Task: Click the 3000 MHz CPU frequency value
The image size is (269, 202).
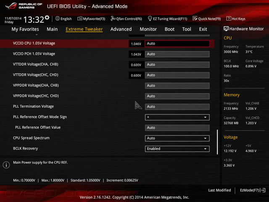Action: [231, 52]
